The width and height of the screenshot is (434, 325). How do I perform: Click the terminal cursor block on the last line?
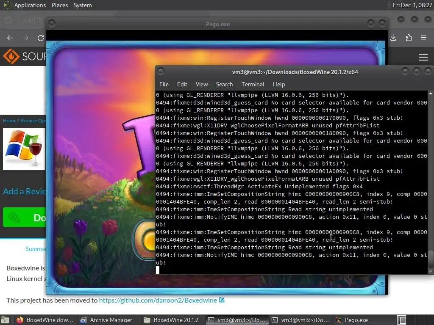158,270
